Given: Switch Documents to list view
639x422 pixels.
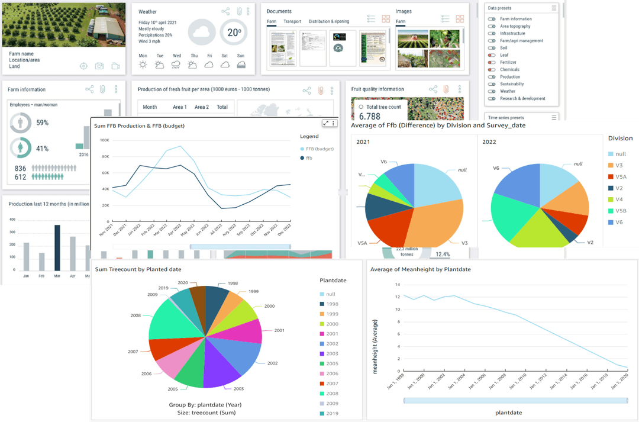Looking at the screenshot, I should pyautogui.click(x=371, y=19).
